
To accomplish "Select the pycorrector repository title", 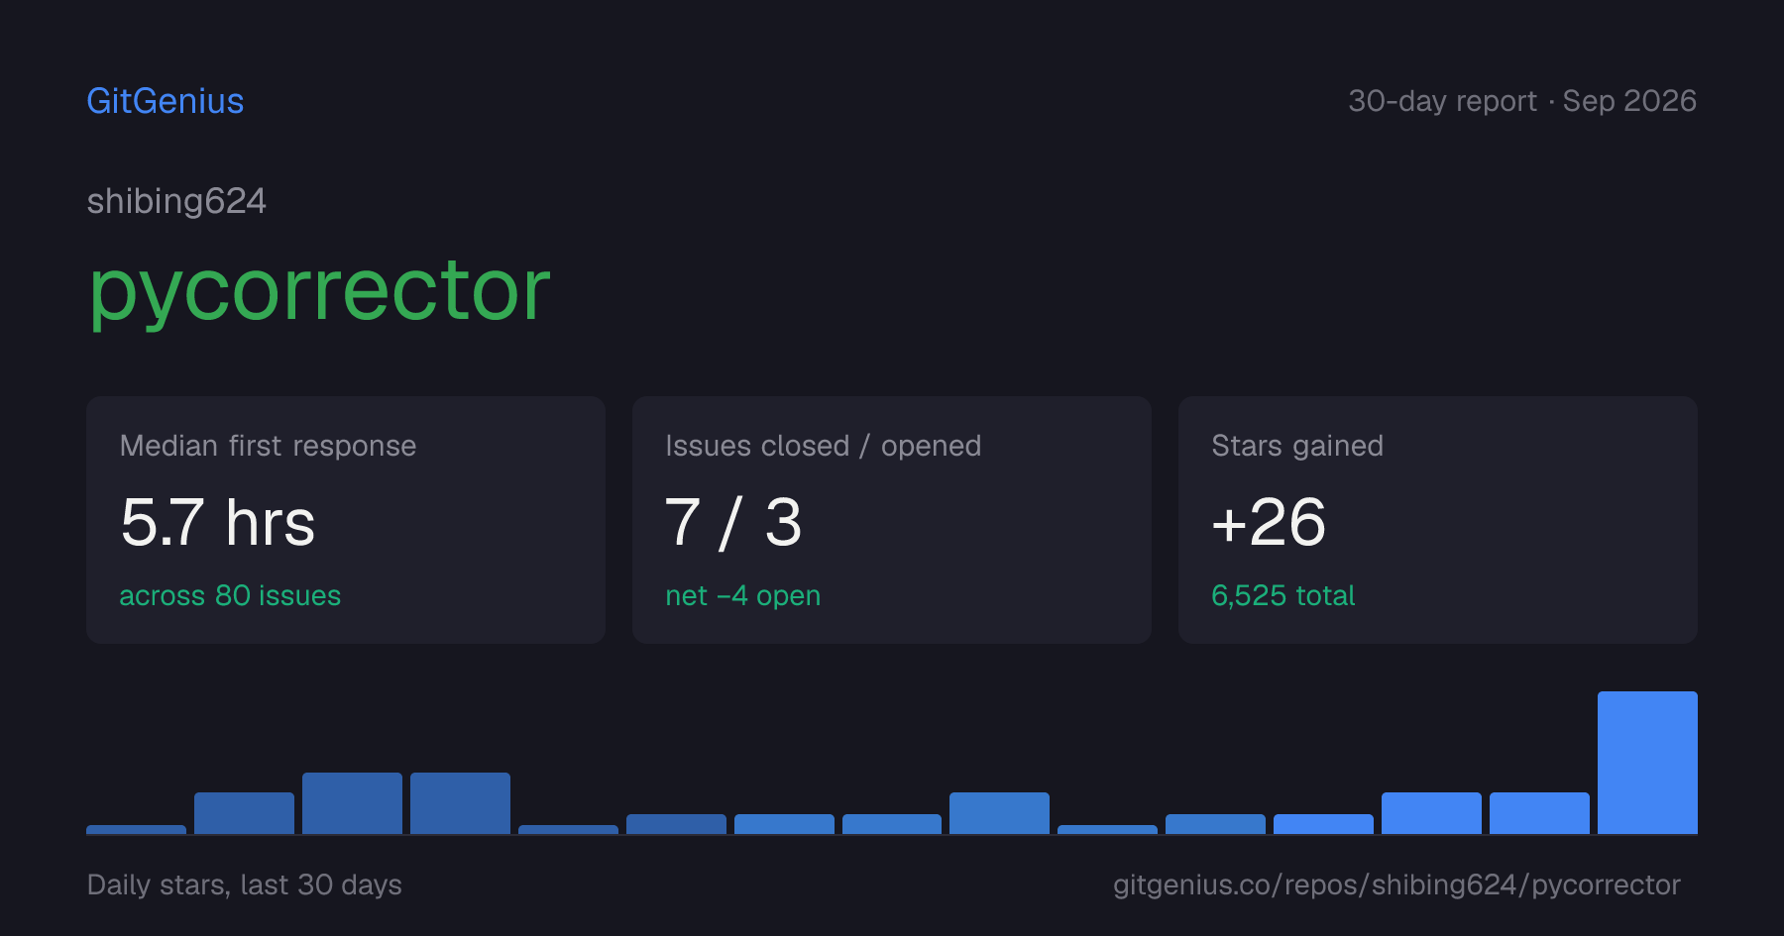I will point(319,290).
